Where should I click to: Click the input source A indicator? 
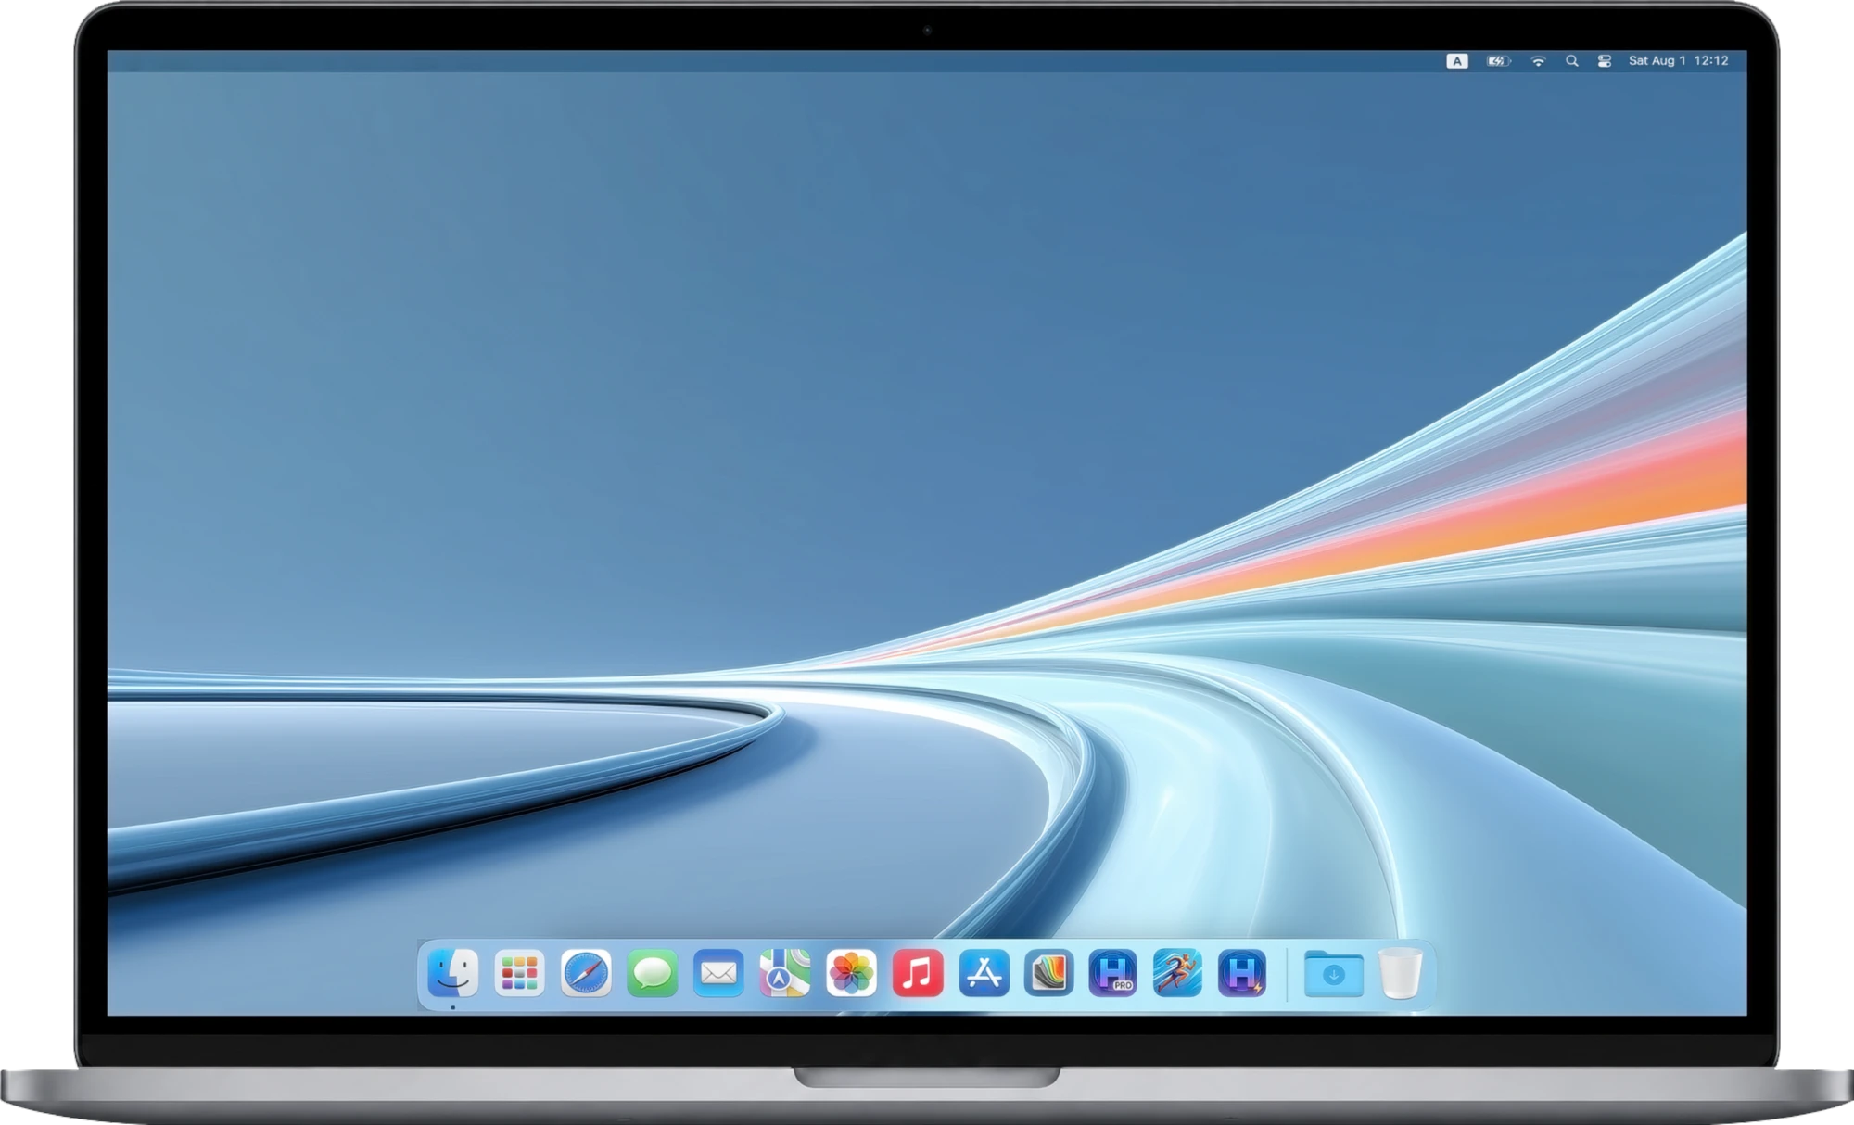1457,60
